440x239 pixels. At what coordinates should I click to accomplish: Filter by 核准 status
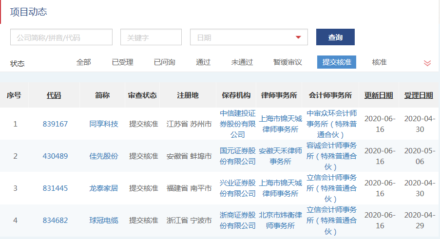point(379,62)
